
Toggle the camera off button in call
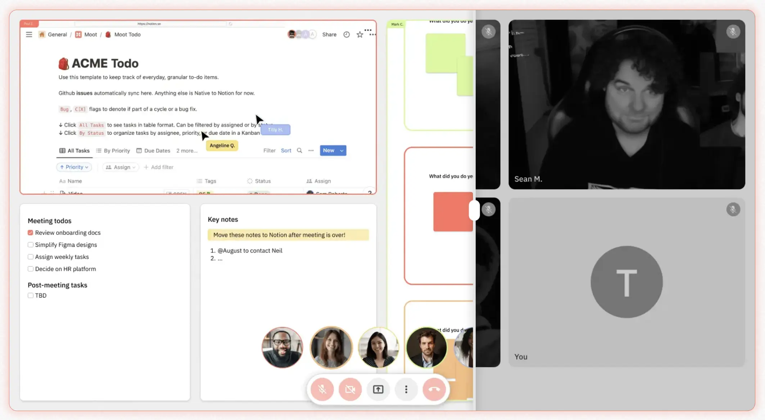pyautogui.click(x=350, y=389)
